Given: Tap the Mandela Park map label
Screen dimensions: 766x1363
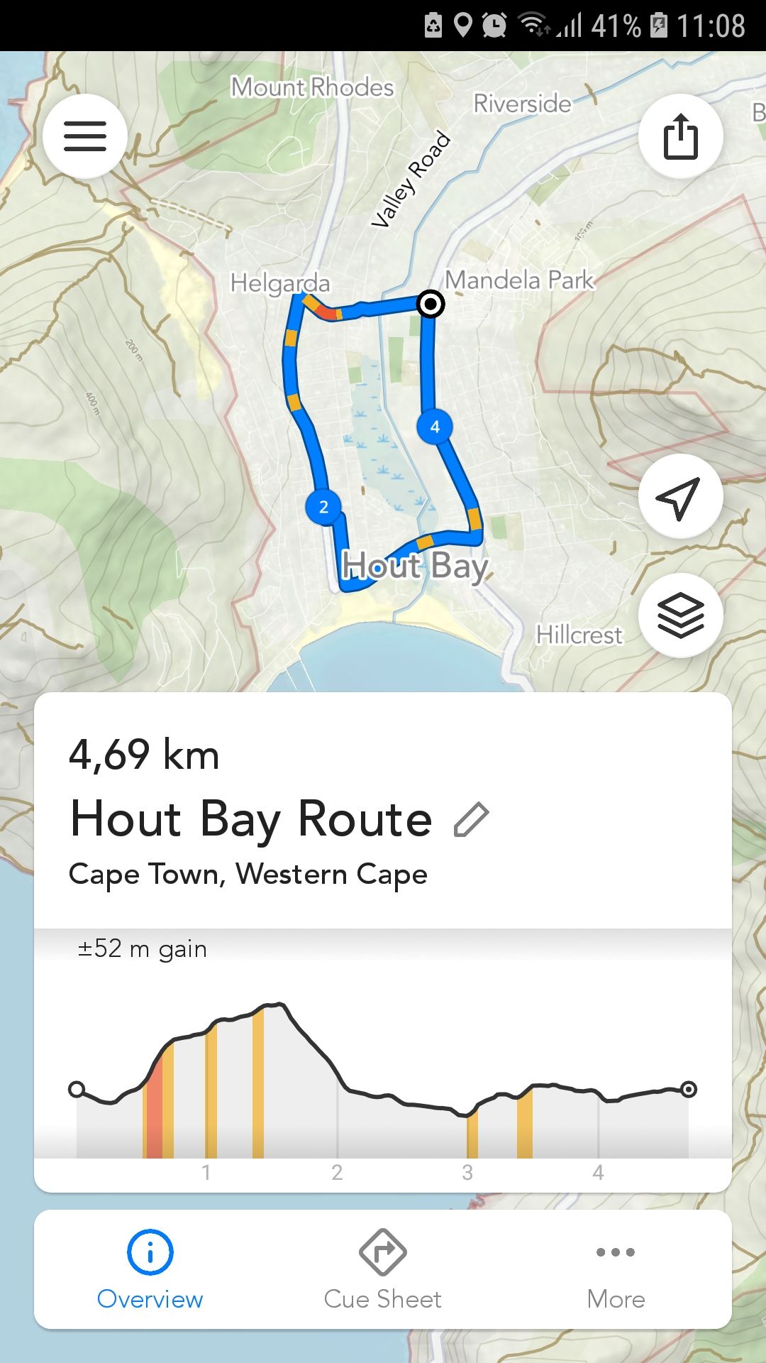Looking at the screenshot, I should click(519, 280).
